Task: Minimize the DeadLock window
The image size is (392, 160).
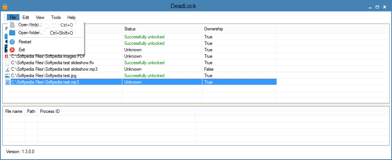Action: point(371,7)
